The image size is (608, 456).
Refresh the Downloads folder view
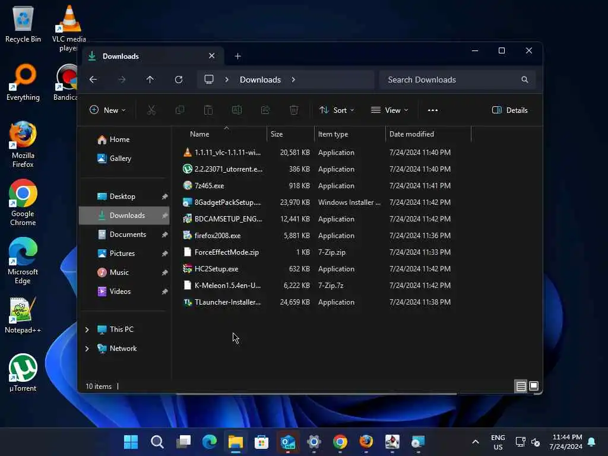pyautogui.click(x=179, y=80)
